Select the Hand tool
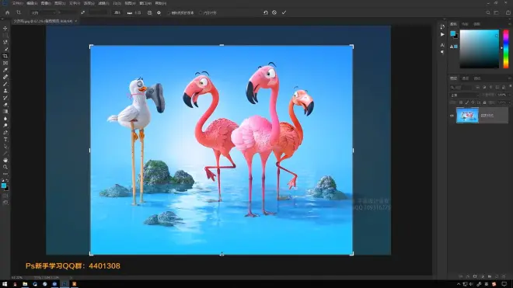Viewport: 513px width, 288px height. click(5, 160)
